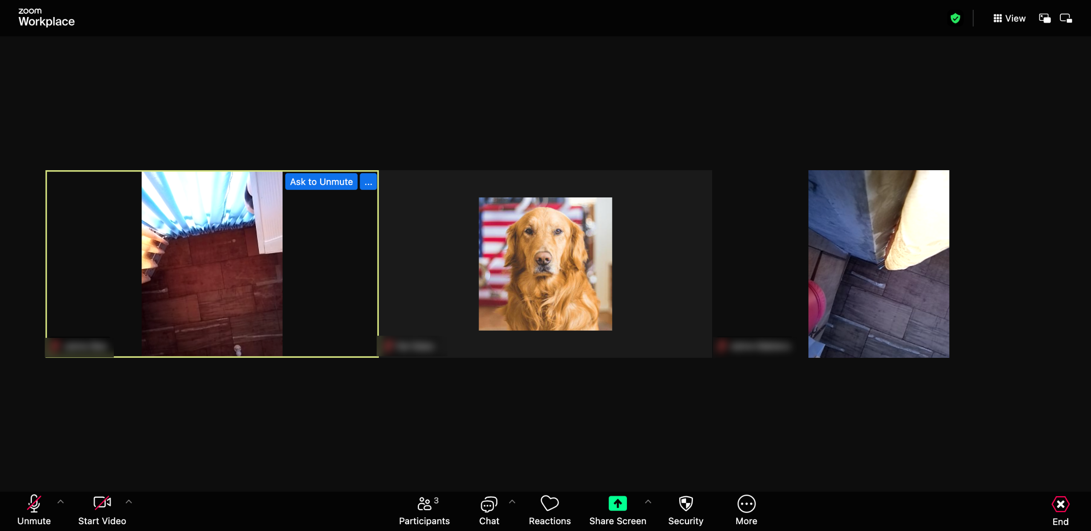Image resolution: width=1091 pixels, height=531 pixels.
Task: Click the green encryption shield icon
Action: 955,18
